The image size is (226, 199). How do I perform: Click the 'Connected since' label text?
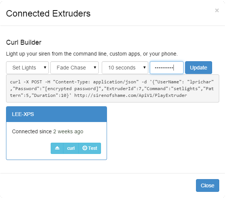(32, 131)
